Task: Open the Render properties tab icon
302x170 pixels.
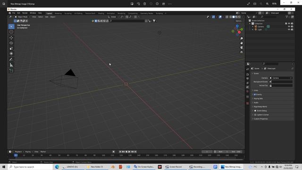Action: click(x=247, y=75)
